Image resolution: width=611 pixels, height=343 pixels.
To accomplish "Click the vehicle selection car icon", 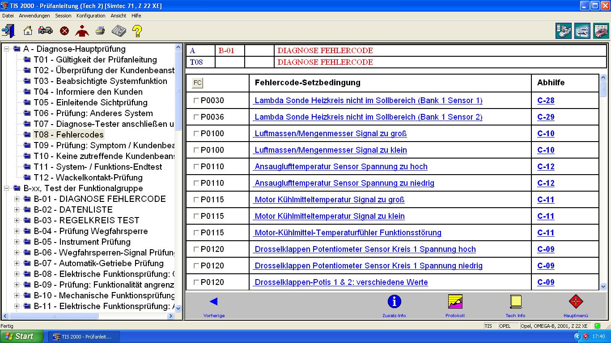I will 46,31.
